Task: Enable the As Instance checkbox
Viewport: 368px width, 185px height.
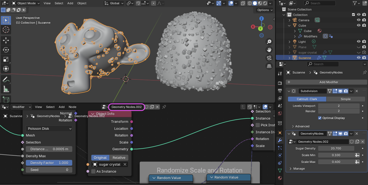Action: (x=93, y=172)
